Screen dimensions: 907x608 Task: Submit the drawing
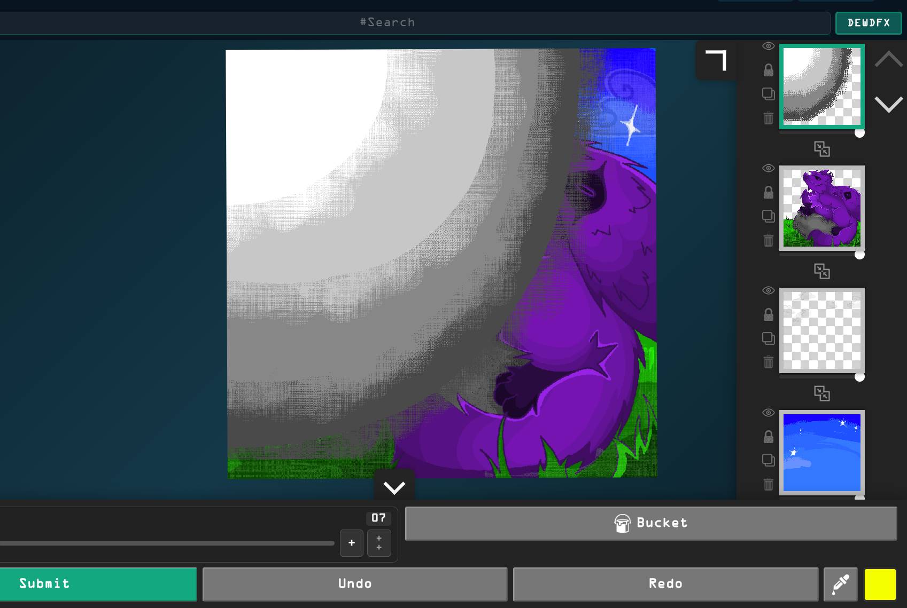[98, 584]
